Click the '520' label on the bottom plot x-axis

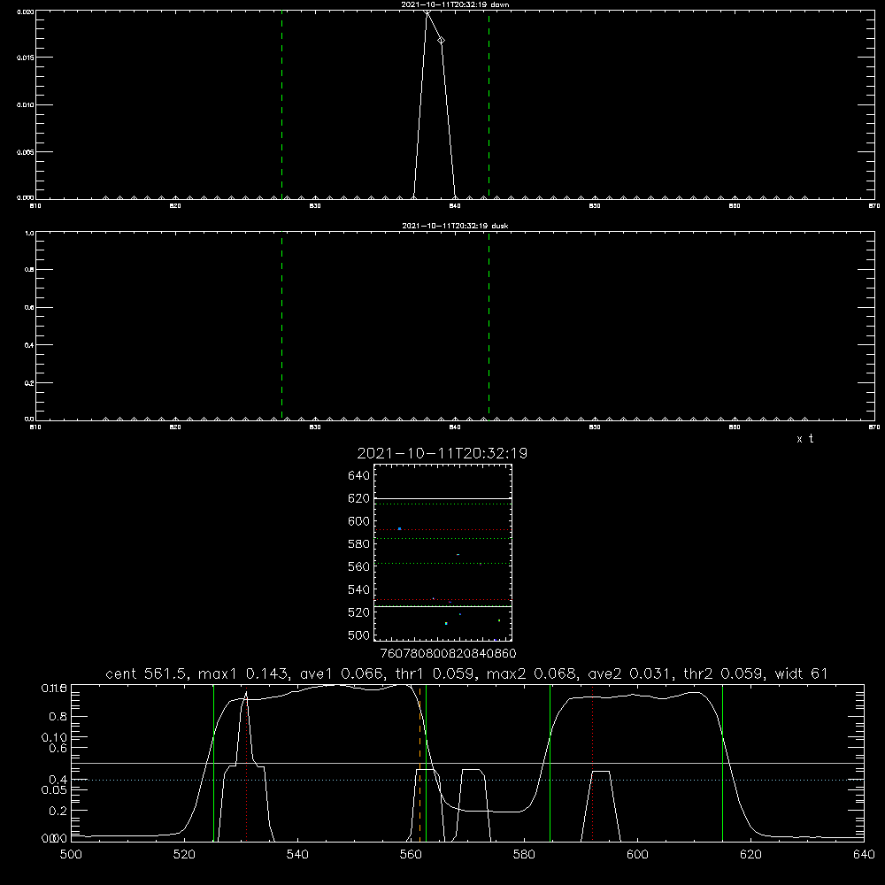click(x=184, y=855)
